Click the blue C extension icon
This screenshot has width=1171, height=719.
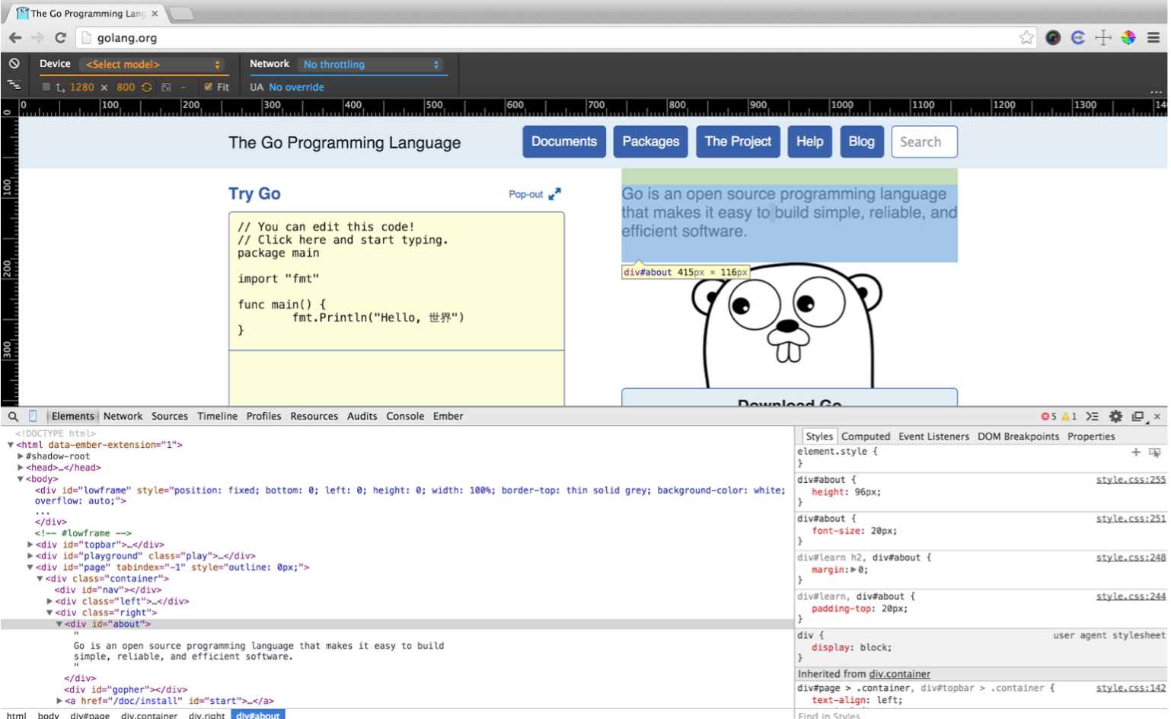click(x=1078, y=37)
